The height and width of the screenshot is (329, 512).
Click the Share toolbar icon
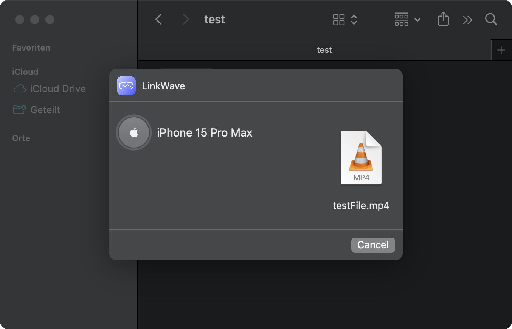pos(443,19)
